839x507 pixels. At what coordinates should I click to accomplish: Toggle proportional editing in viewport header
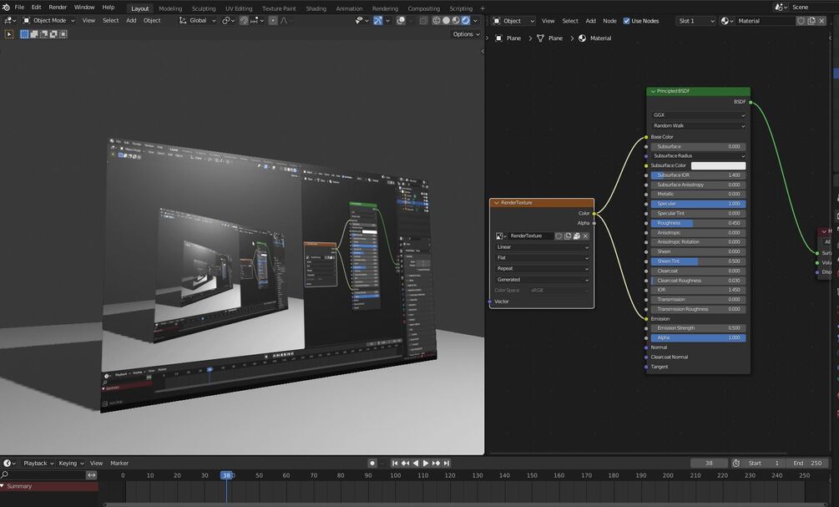273,20
